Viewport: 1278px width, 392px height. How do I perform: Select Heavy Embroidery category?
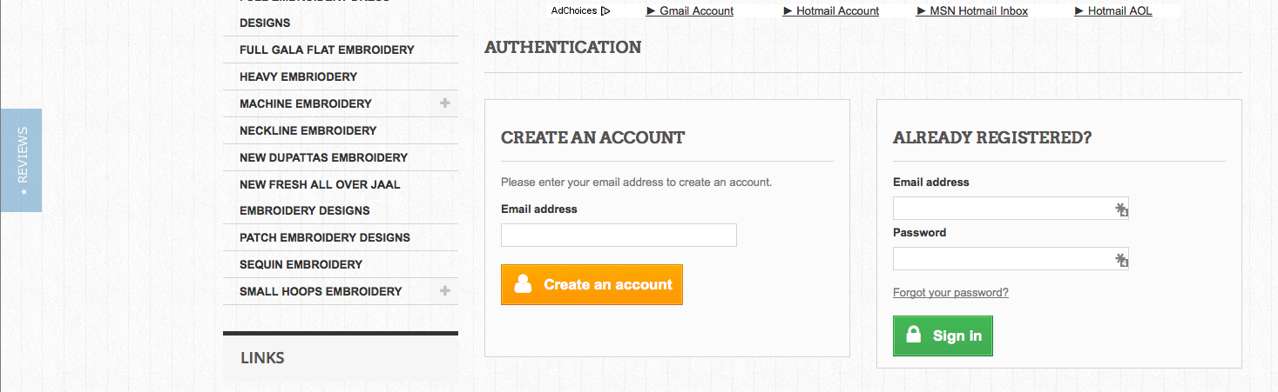click(x=298, y=76)
